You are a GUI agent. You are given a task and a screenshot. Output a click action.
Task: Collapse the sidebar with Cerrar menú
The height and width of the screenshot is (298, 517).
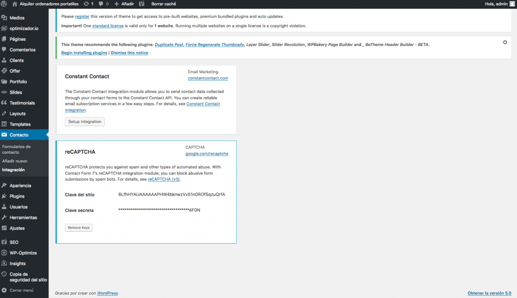tap(17, 290)
